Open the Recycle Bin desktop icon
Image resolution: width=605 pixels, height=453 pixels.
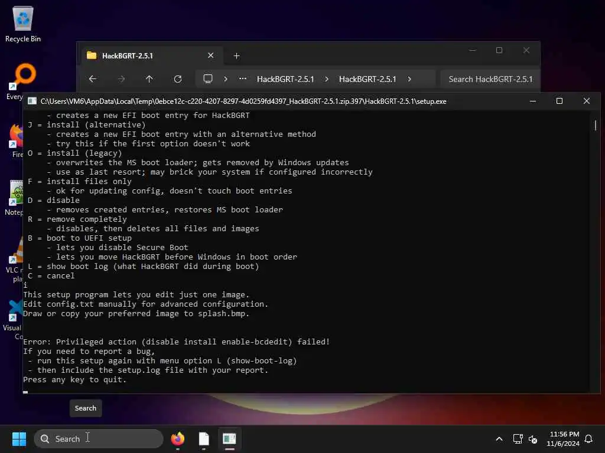[x=23, y=24]
